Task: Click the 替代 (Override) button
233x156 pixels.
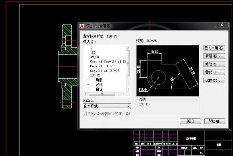Action: 214,72
